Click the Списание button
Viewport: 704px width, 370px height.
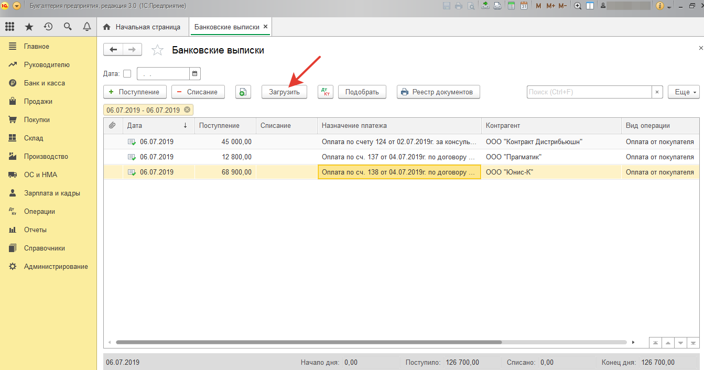tap(198, 92)
